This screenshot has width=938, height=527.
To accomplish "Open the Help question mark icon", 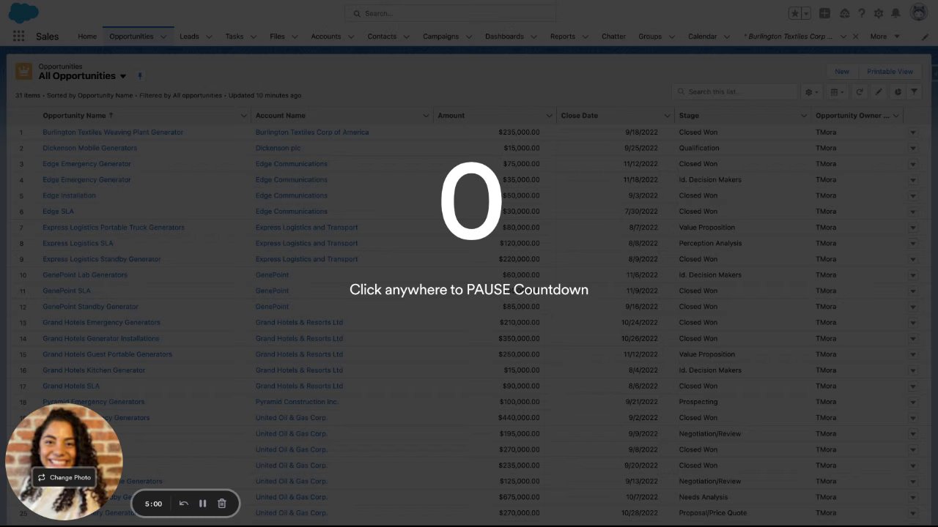I will point(862,13).
